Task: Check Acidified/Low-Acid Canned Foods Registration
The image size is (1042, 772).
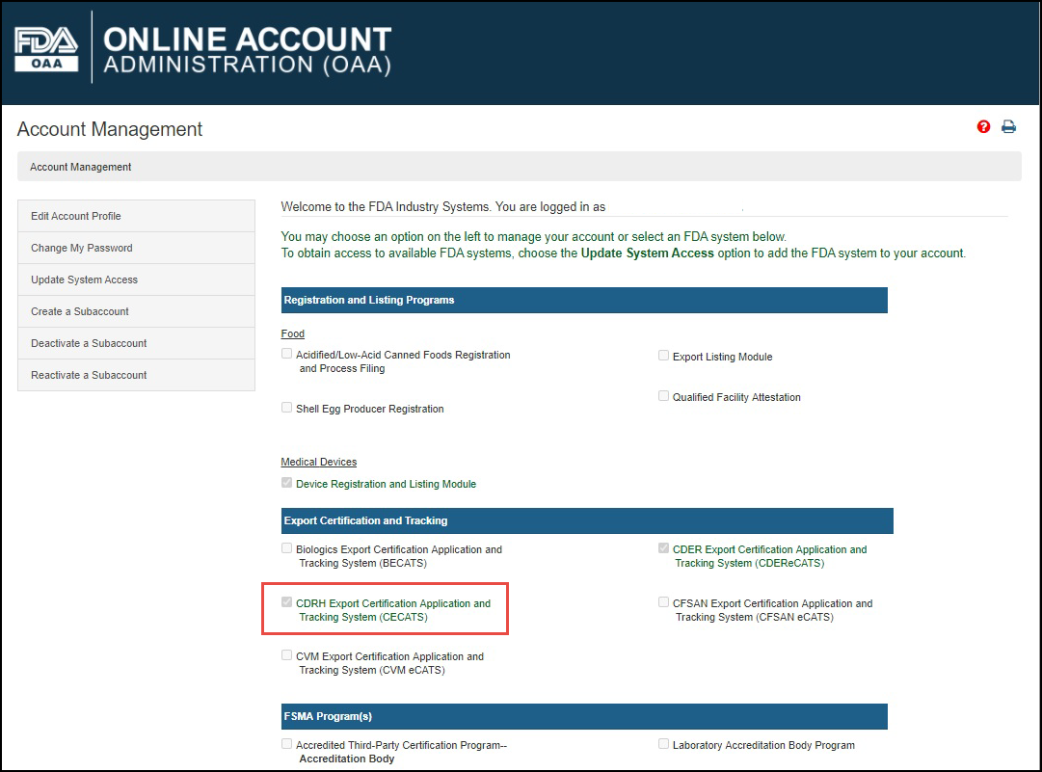Action: (x=286, y=353)
